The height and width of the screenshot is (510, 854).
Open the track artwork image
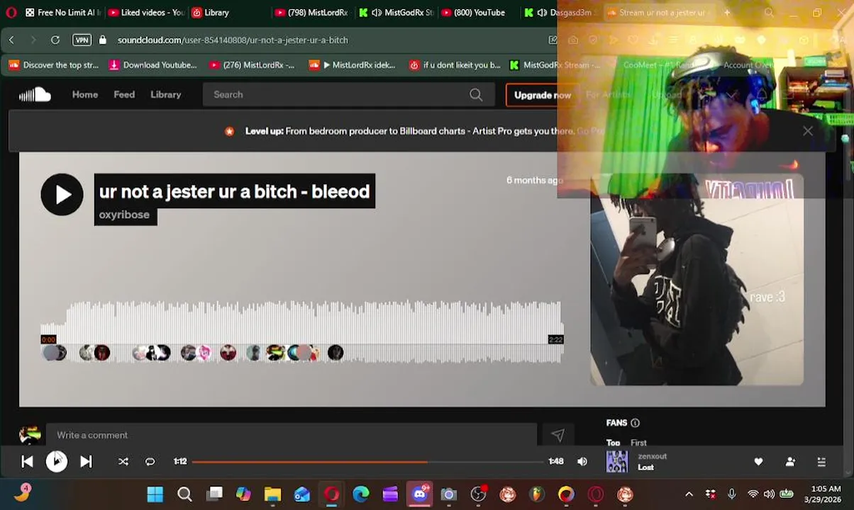coord(697,280)
